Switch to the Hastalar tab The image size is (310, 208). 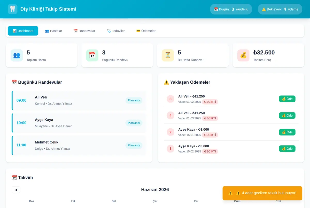pyautogui.click(x=53, y=31)
